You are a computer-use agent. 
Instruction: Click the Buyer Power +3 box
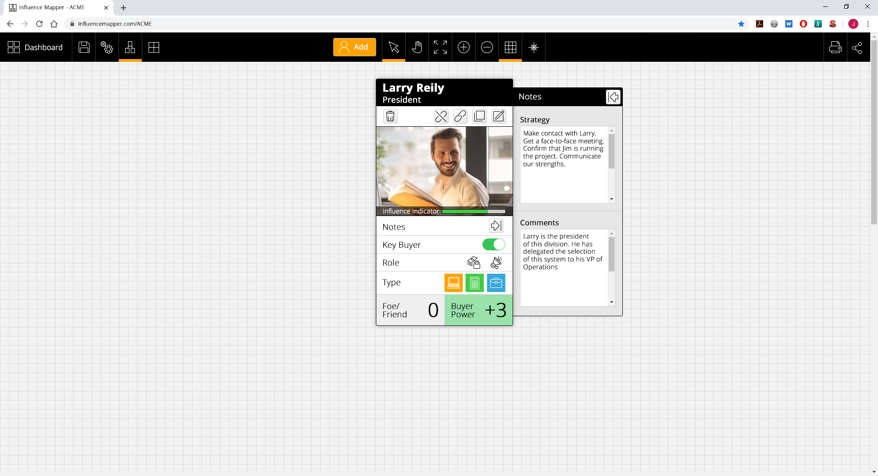[x=478, y=310]
